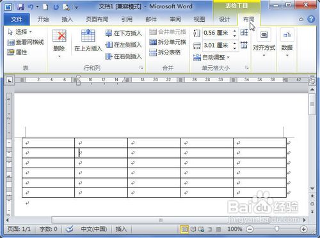The width and height of the screenshot is (320, 238).
Task: Switch to Print Layout view icon
Action: click(x=184, y=229)
